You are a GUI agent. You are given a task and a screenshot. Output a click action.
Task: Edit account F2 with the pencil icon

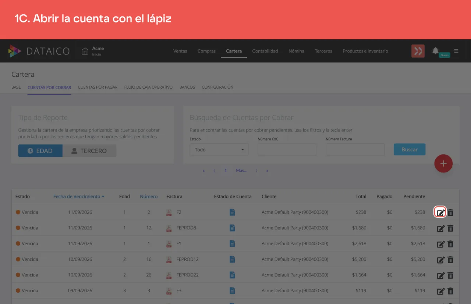440,212
